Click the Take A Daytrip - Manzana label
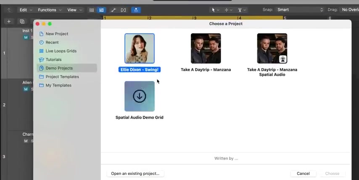The width and height of the screenshot is (359, 180). 206,70
